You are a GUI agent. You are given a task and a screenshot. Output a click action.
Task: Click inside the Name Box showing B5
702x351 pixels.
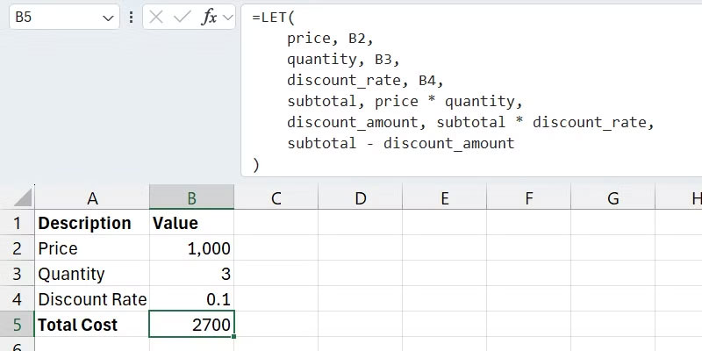53,17
